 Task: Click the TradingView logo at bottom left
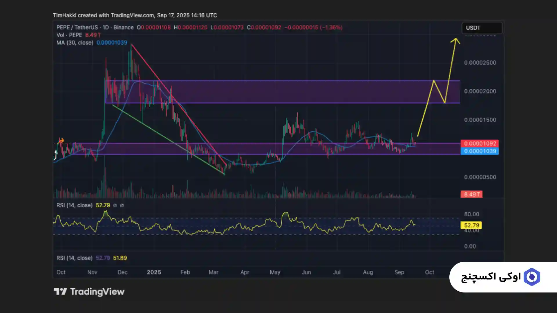pyautogui.click(x=89, y=292)
